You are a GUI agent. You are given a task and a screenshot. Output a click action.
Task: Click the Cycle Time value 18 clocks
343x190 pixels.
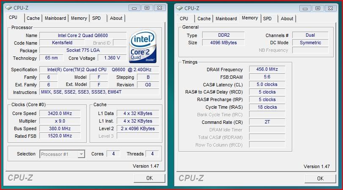(267, 107)
